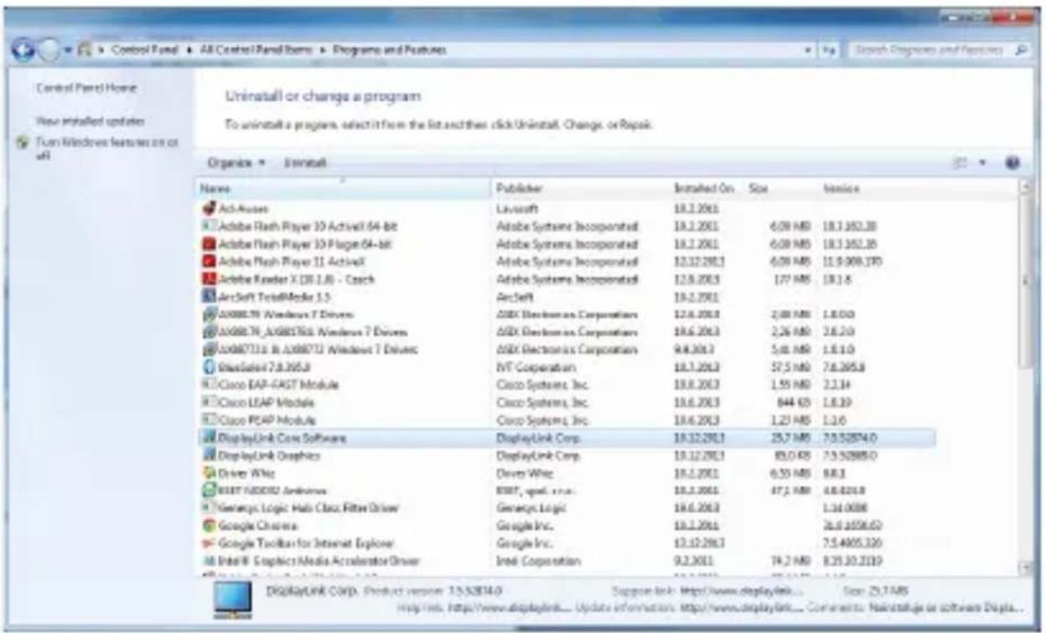Click the Genesys Logic Hub Class Filter Driver icon
The height and width of the screenshot is (633, 1046).
click(210, 507)
